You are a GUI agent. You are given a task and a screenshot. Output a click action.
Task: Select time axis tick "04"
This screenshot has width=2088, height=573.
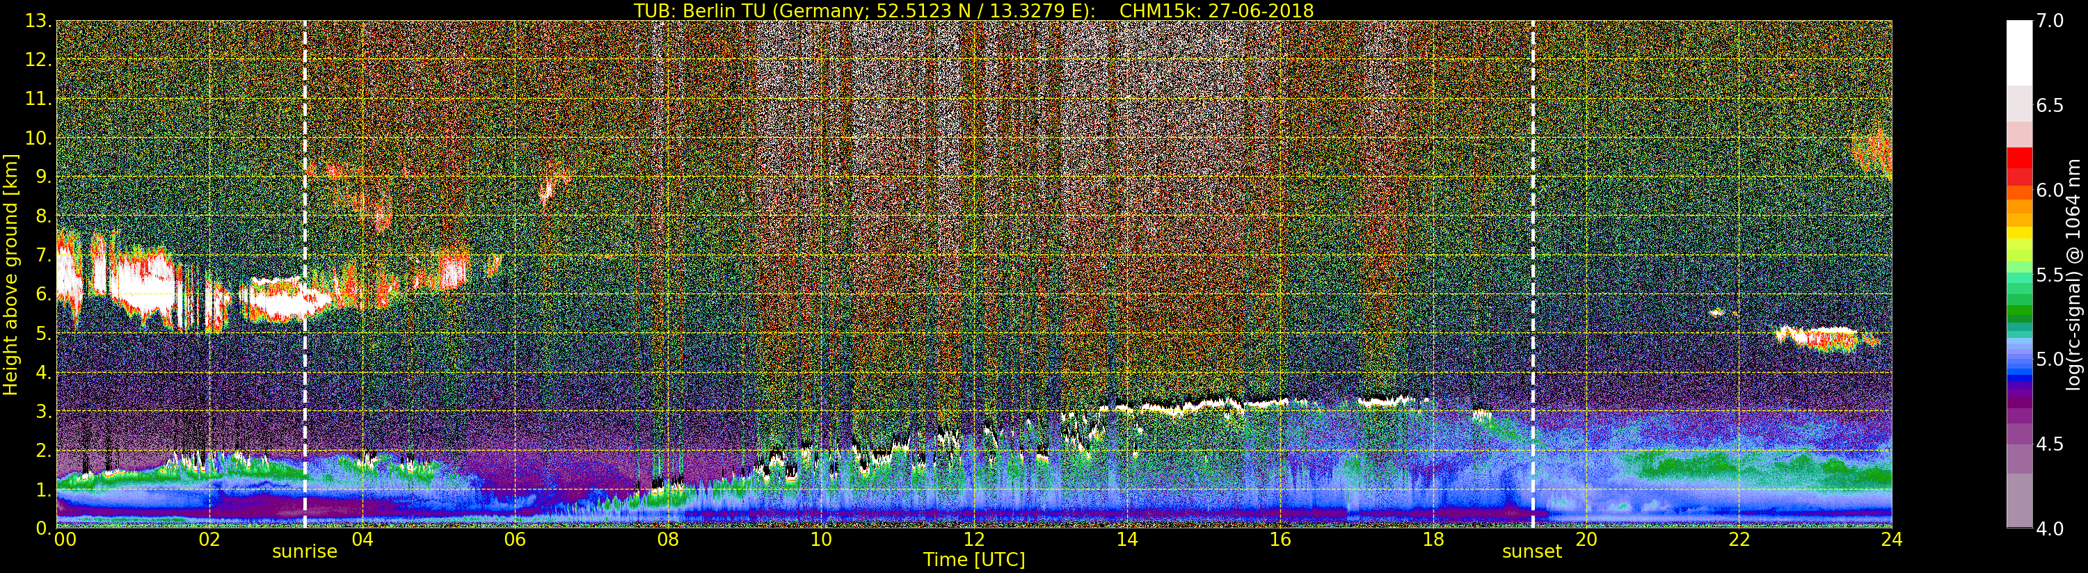[x=362, y=540]
